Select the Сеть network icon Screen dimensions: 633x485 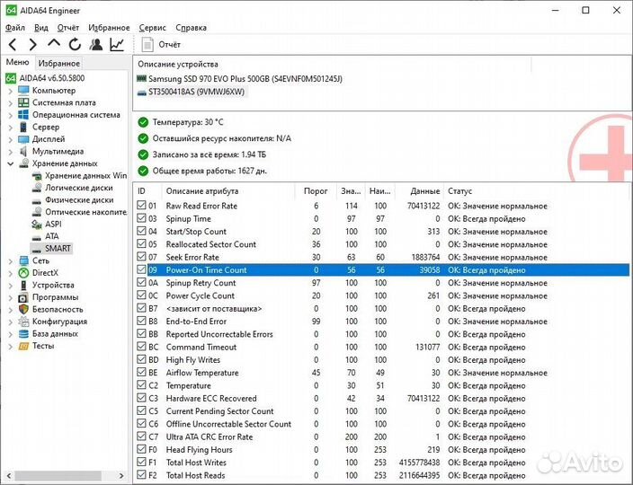(23, 260)
